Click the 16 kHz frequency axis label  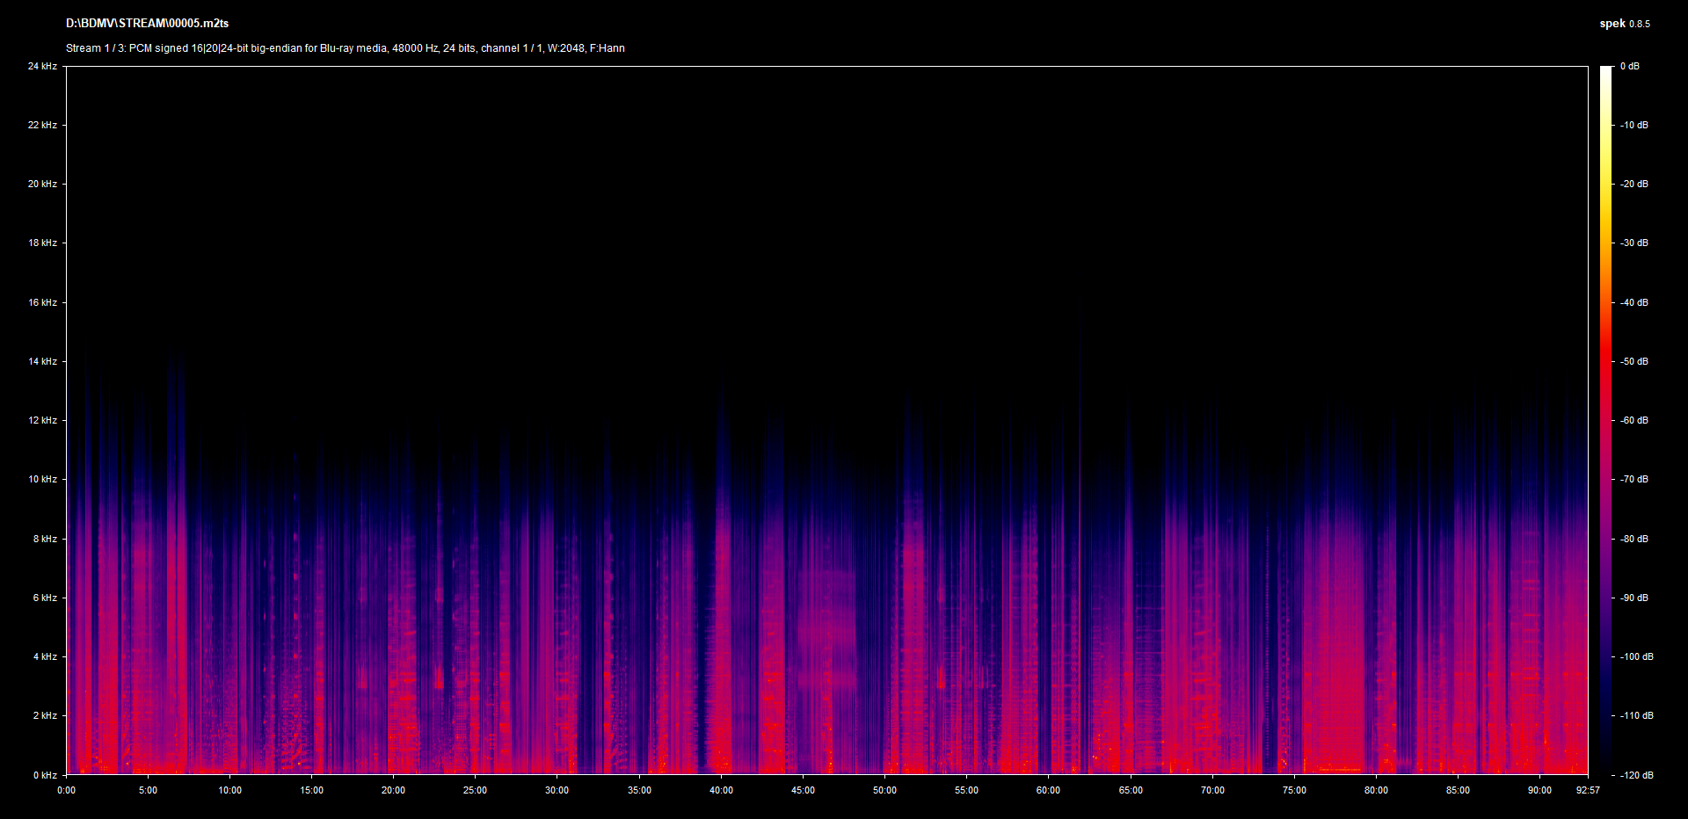tap(42, 302)
